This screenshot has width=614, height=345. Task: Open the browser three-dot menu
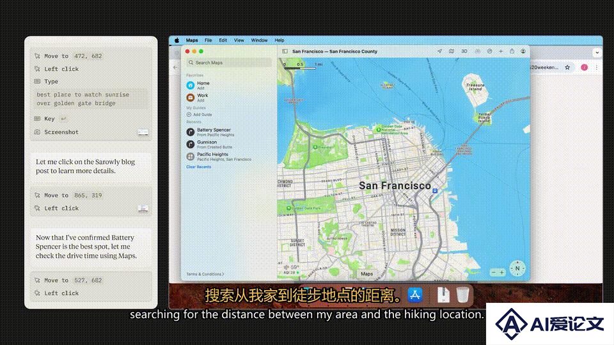click(x=597, y=67)
